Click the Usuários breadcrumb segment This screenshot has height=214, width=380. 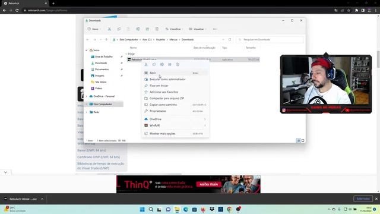(x=160, y=40)
